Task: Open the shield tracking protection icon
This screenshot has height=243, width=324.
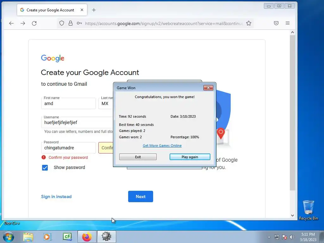Action: click(62, 23)
